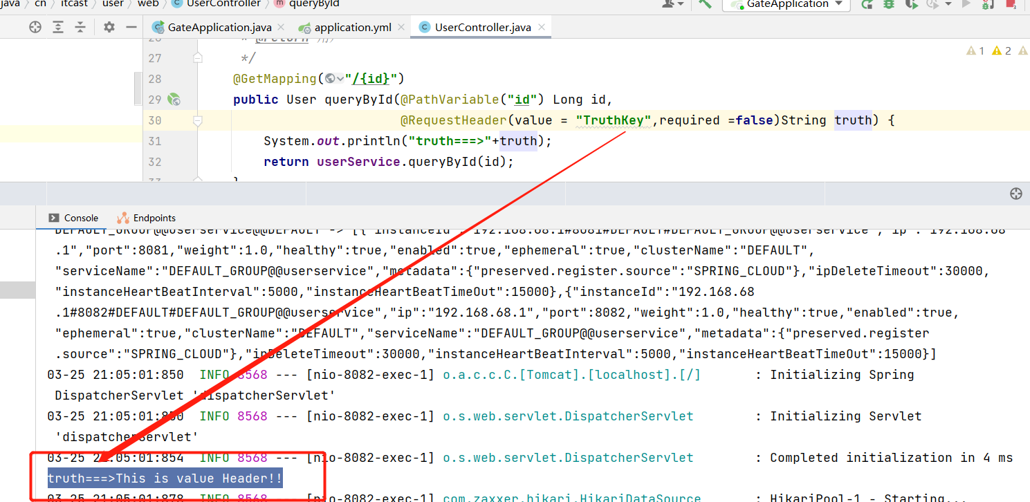Open the Endpoints tab
This screenshot has width=1030, height=502.
pyautogui.click(x=146, y=218)
